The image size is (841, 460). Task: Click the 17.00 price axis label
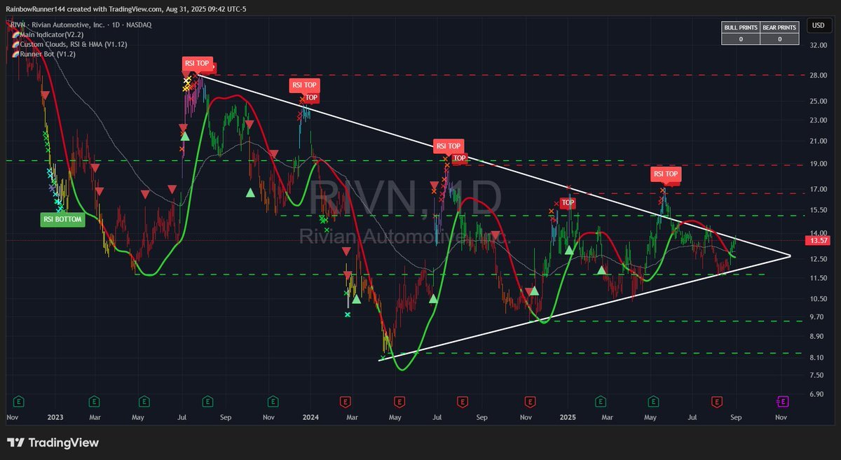(x=819, y=189)
